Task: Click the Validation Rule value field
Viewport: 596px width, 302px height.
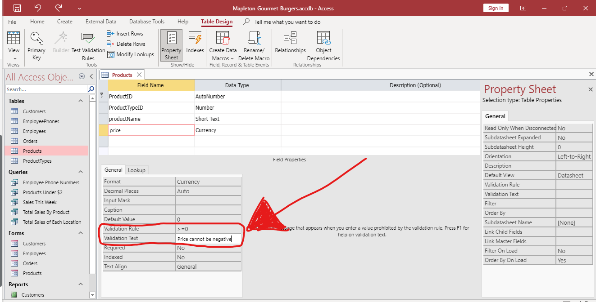Action: point(208,229)
